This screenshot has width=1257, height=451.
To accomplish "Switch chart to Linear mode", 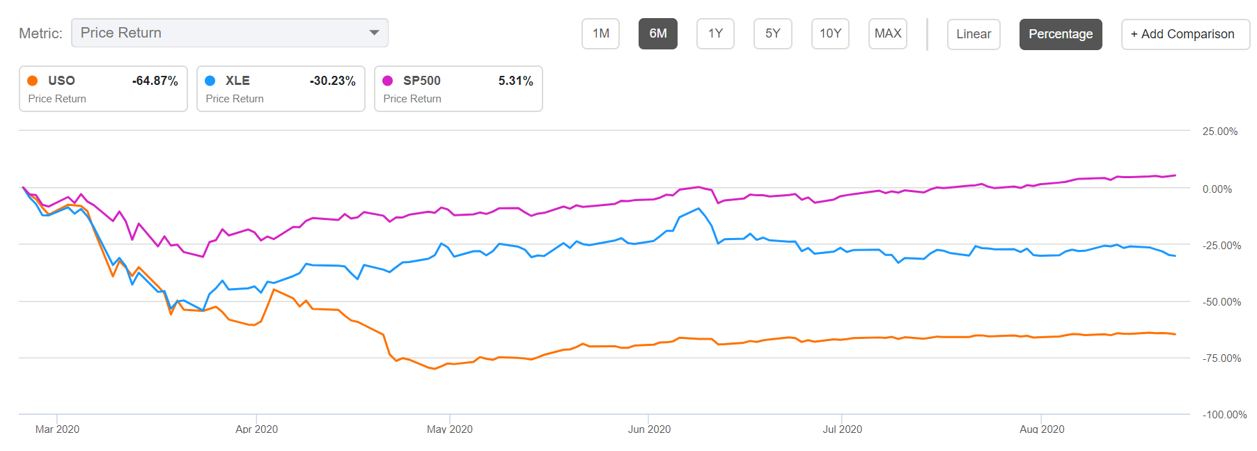I will pos(973,33).
